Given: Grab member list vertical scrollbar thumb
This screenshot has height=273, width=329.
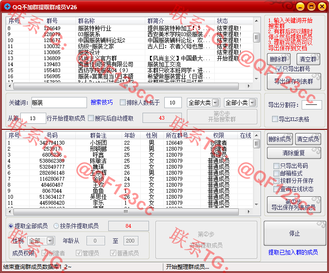Looking at the screenshot, I should click(256, 144).
